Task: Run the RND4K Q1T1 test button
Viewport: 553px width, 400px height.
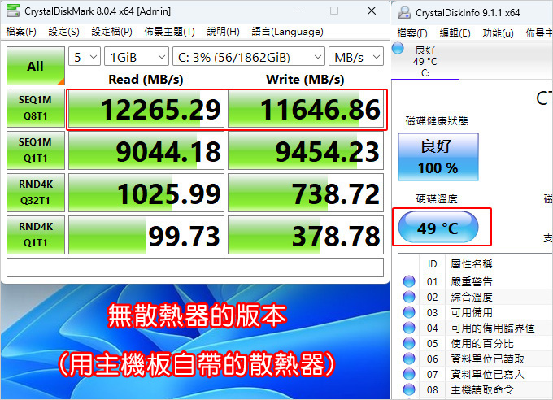Action: click(36, 235)
